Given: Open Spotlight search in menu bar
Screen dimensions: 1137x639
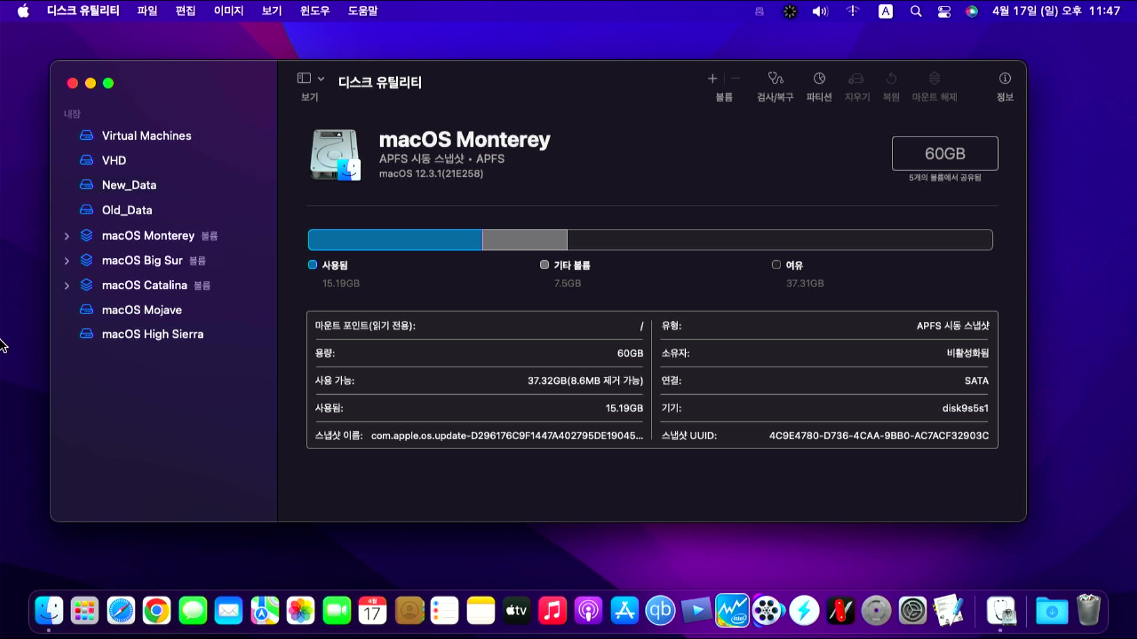Looking at the screenshot, I should click(x=916, y=11).
